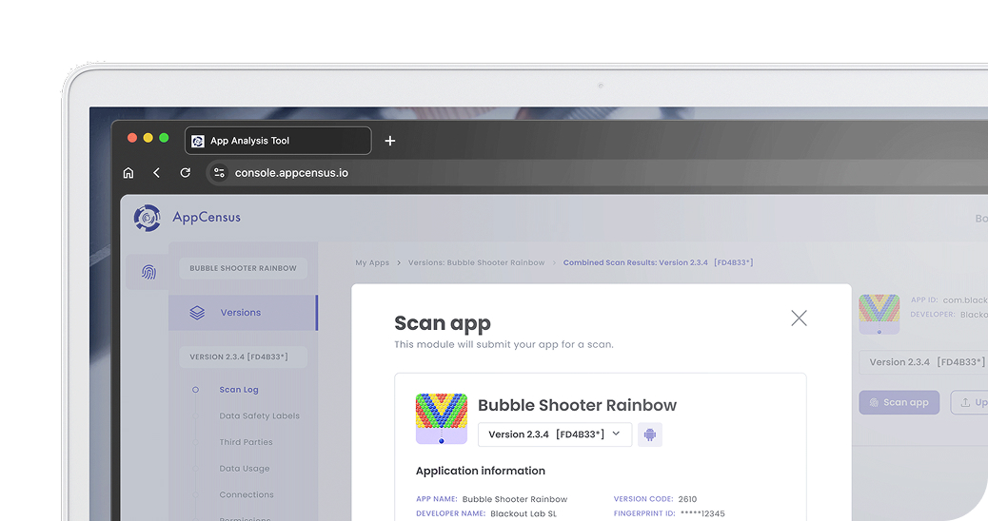Go back with the browser back arrow
Image resolution: width=988 pixels, height=521 pixels.
click(156, 172)
